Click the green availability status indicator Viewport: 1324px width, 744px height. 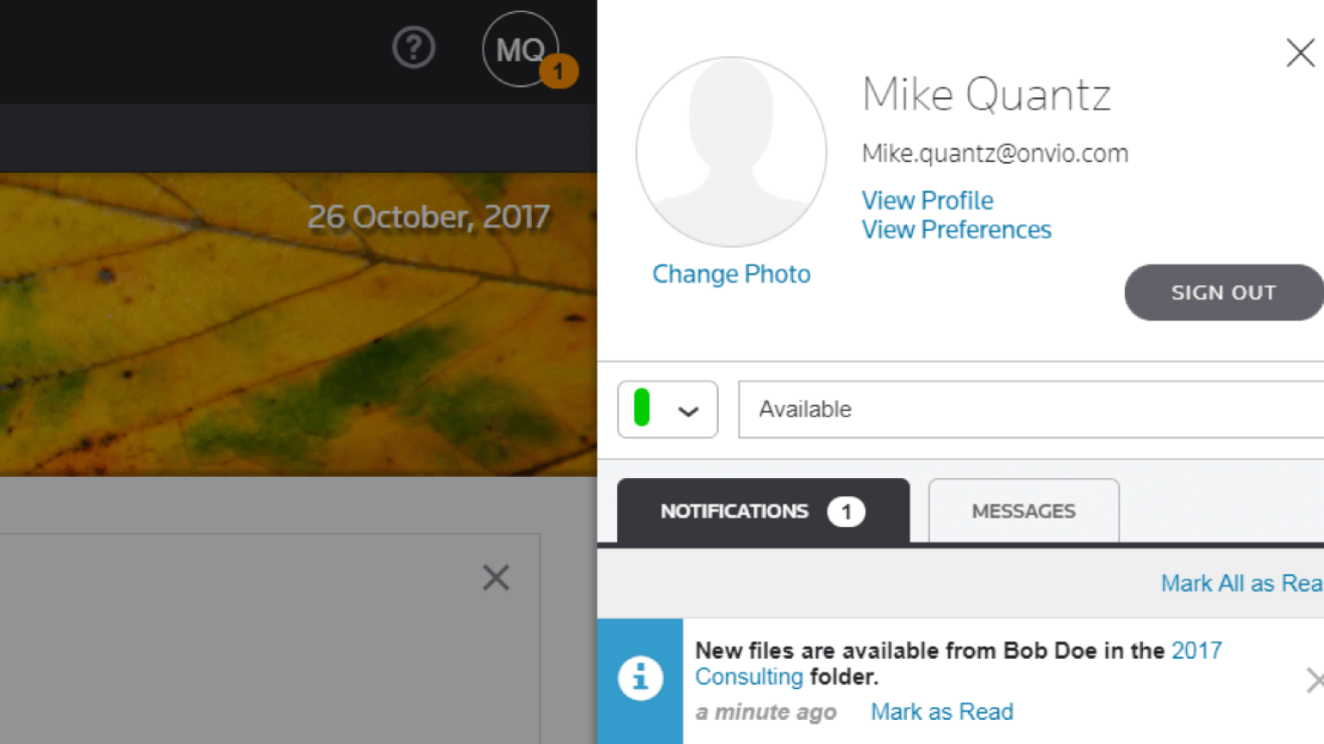click(641, 408)
